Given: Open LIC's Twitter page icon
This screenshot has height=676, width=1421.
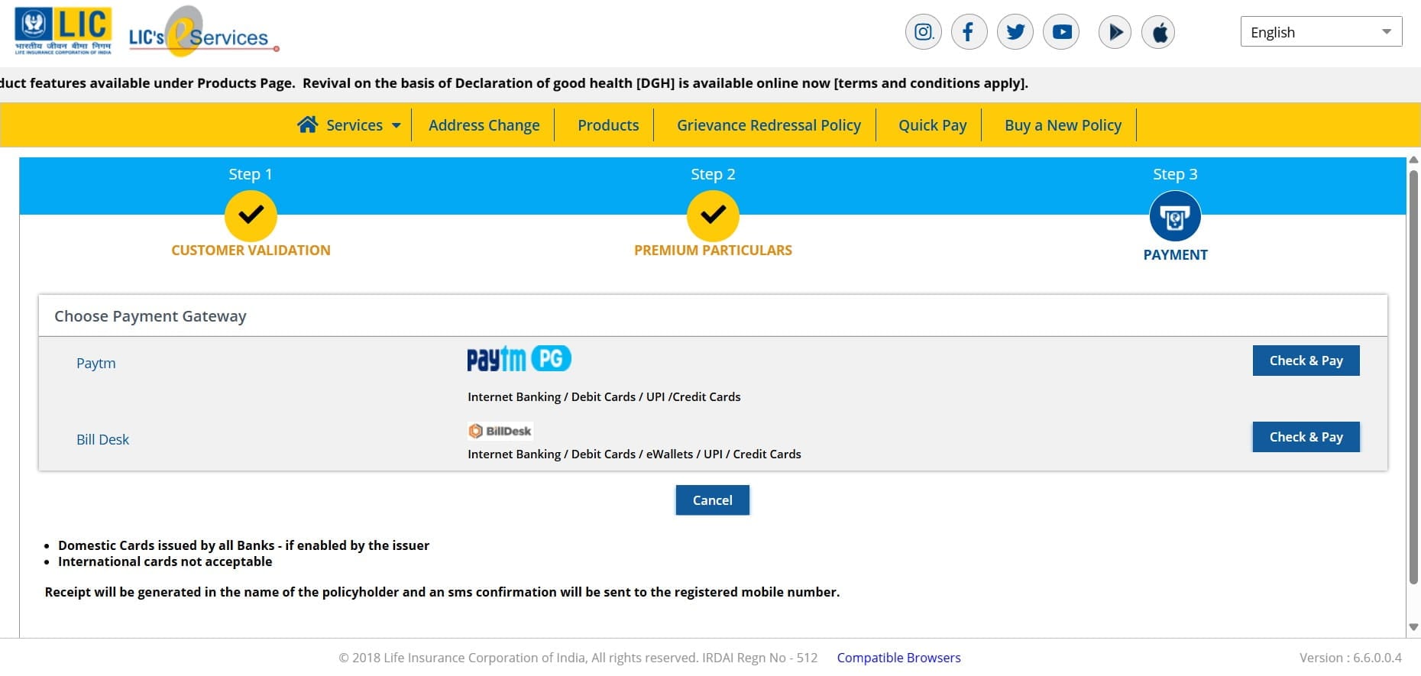Looking at the screenshot, I should [1015, 32].
